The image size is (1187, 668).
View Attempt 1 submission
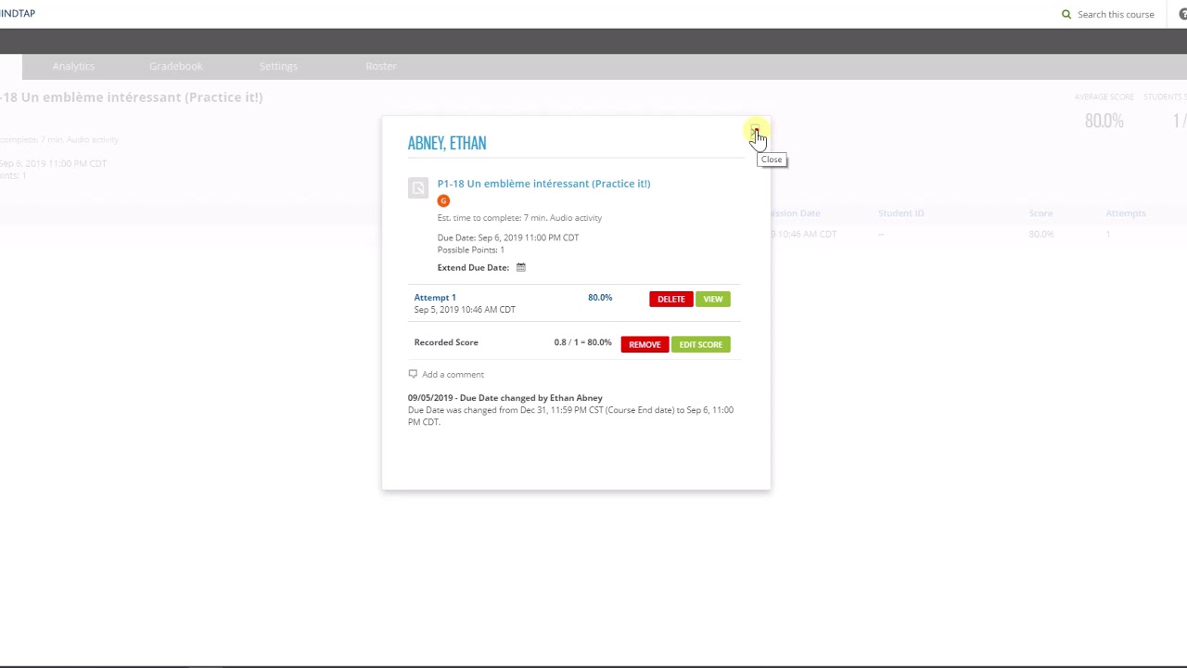pos(712,299)
